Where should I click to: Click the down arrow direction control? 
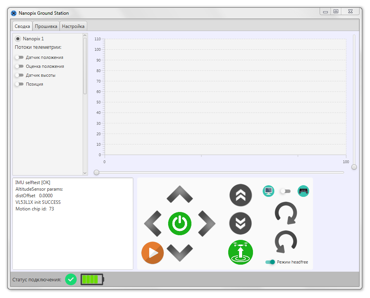pyautogui.click(x=179, y=253)
